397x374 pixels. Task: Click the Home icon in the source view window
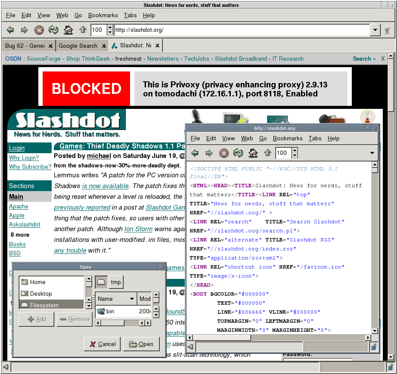[x=253, y=153]
